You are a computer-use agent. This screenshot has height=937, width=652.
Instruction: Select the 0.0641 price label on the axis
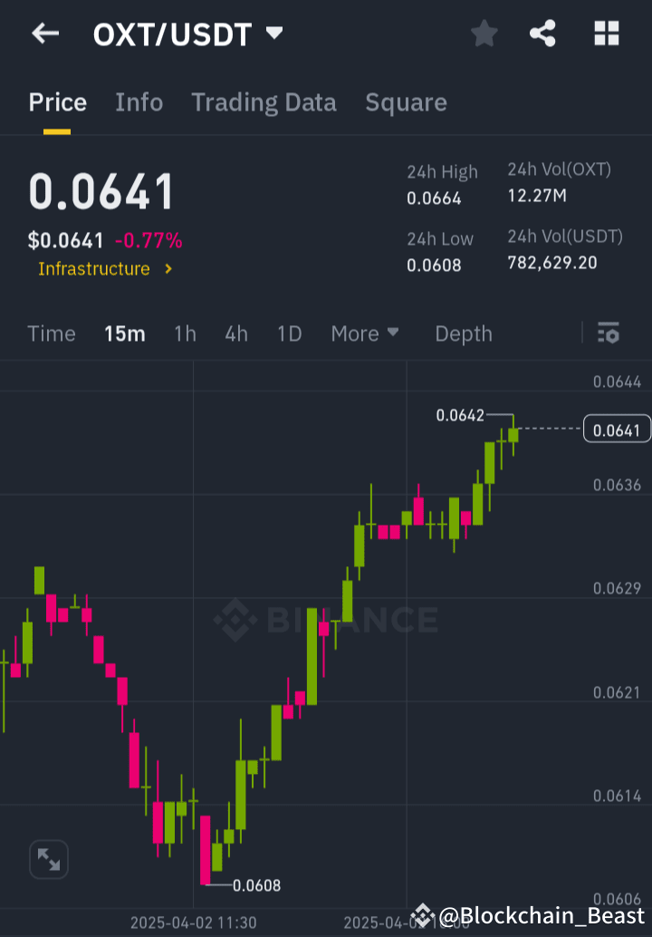click(x=617, y=430)
